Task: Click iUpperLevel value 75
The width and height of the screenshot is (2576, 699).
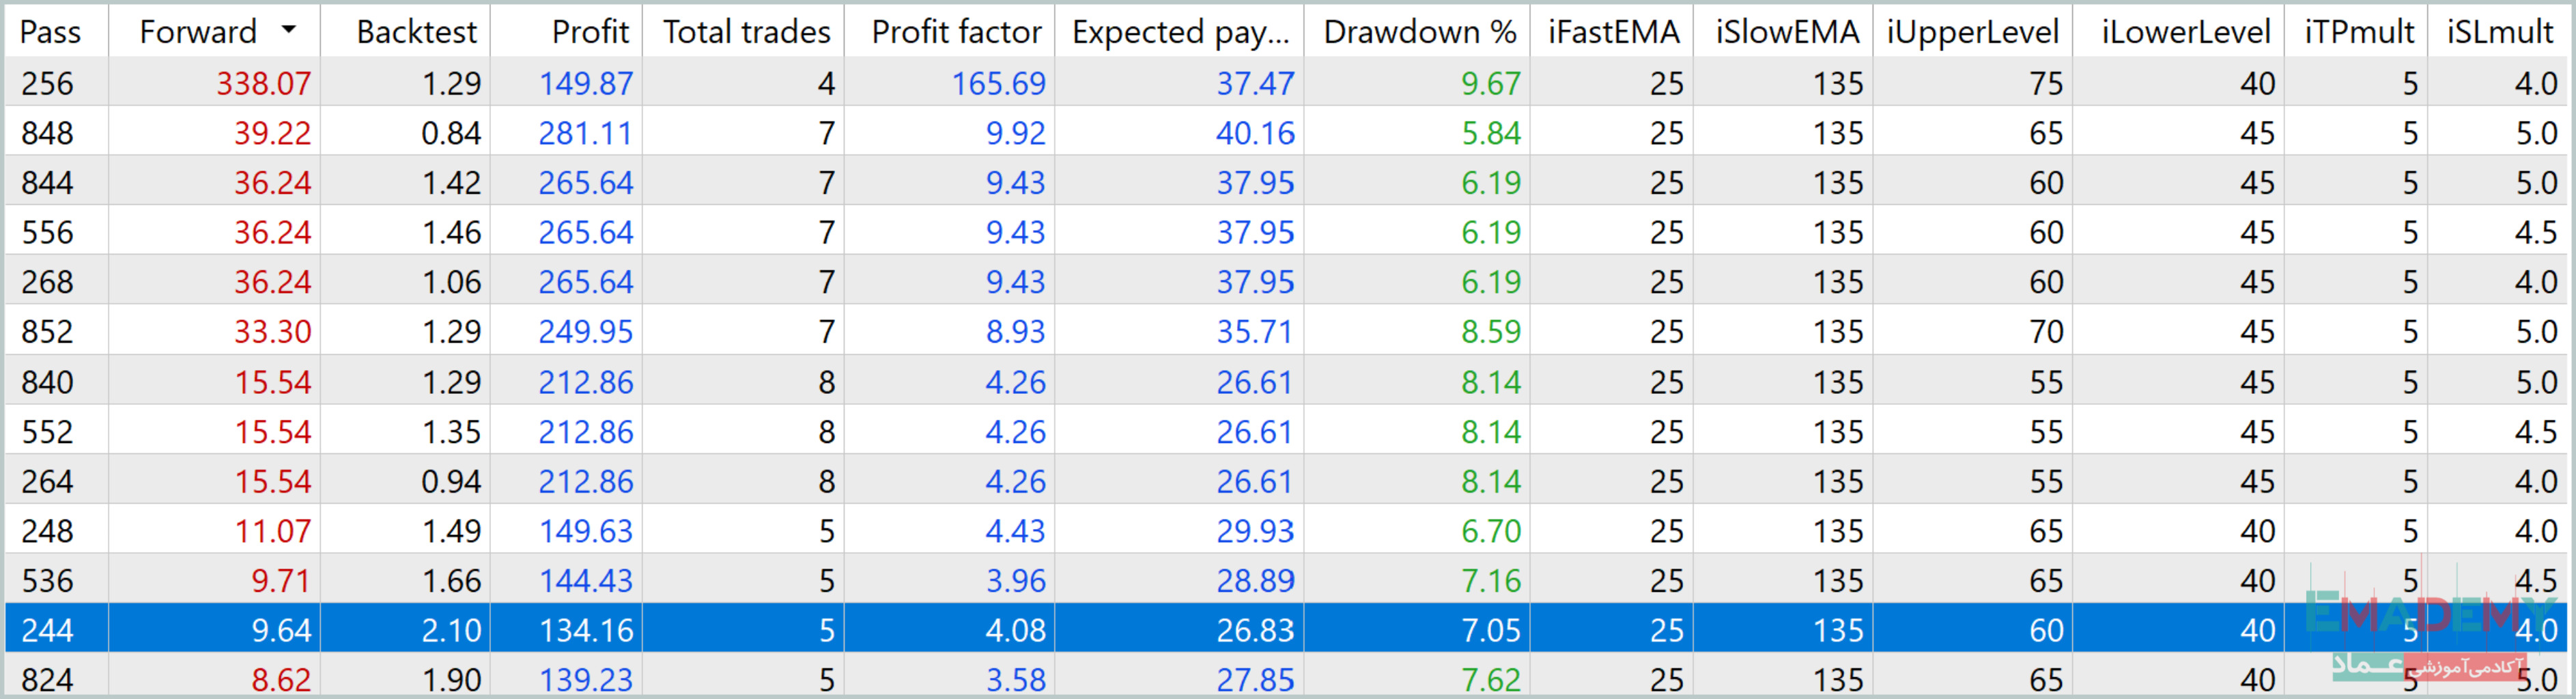Action: (x=2046, y=83)
